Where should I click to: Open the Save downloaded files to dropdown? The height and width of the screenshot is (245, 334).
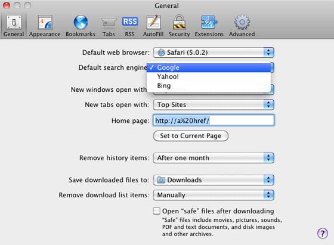click(214, 180)
